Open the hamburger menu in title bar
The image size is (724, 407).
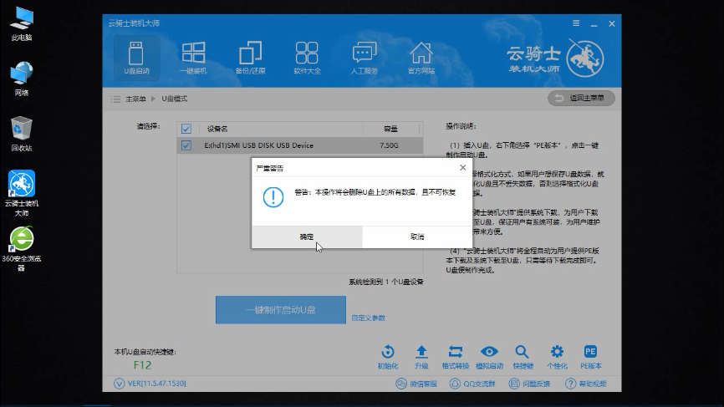576,23
